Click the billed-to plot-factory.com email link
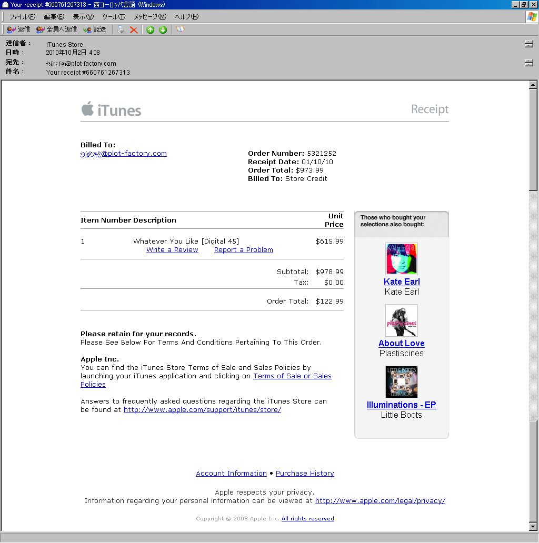539x543 pixels. pyautogui.click(x=124, y=154)
